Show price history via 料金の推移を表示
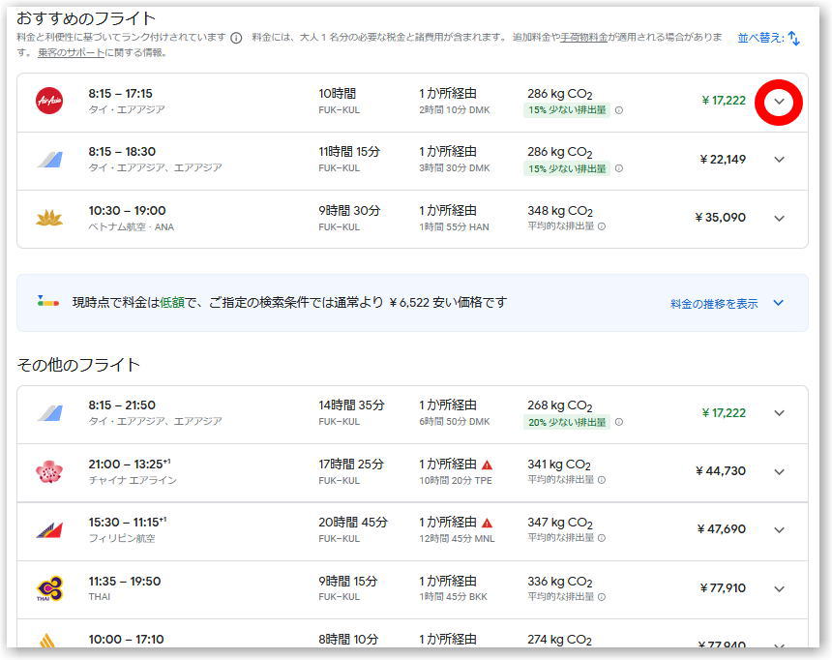This screenshot has height=660, width=832. tap(714, 304)
